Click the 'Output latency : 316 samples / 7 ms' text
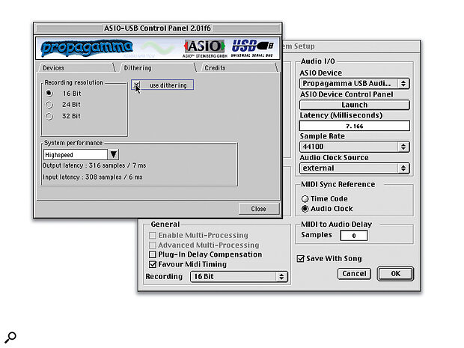The image size is (464, 348). [94, 165]
